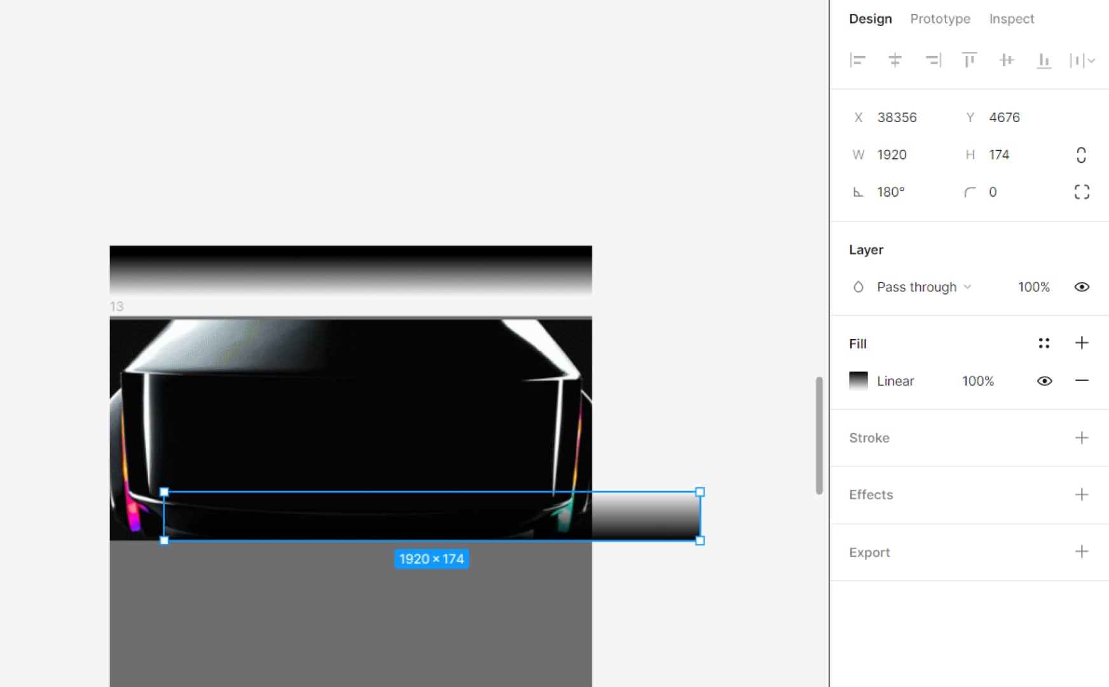Align selection to top
This screenshot has width=1109, height=687.
969,60
